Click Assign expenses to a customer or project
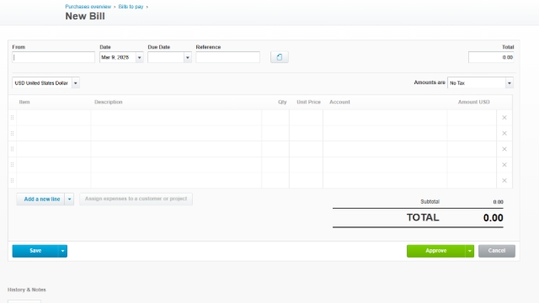This screenshot has width=539, height=303. click(136, 199)
